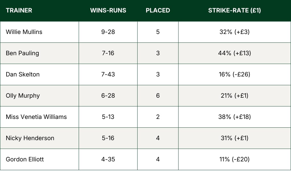Select the Ben Pauling trainer name
The width and height of the screenshot is (291, 171).
coord(22,53)
